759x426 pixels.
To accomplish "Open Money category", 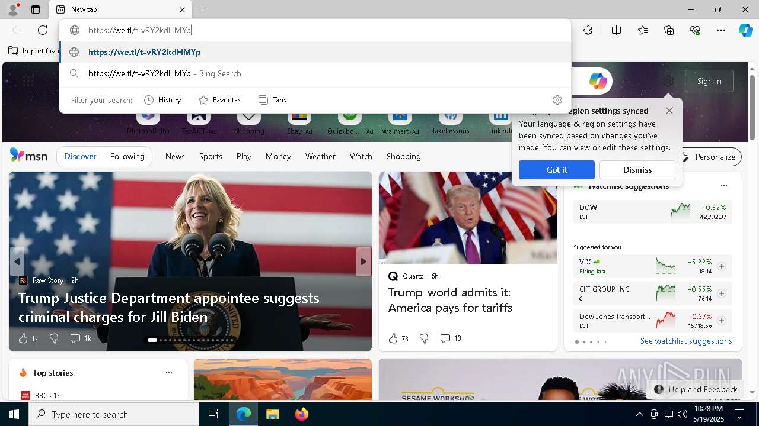I will (278, 156).
